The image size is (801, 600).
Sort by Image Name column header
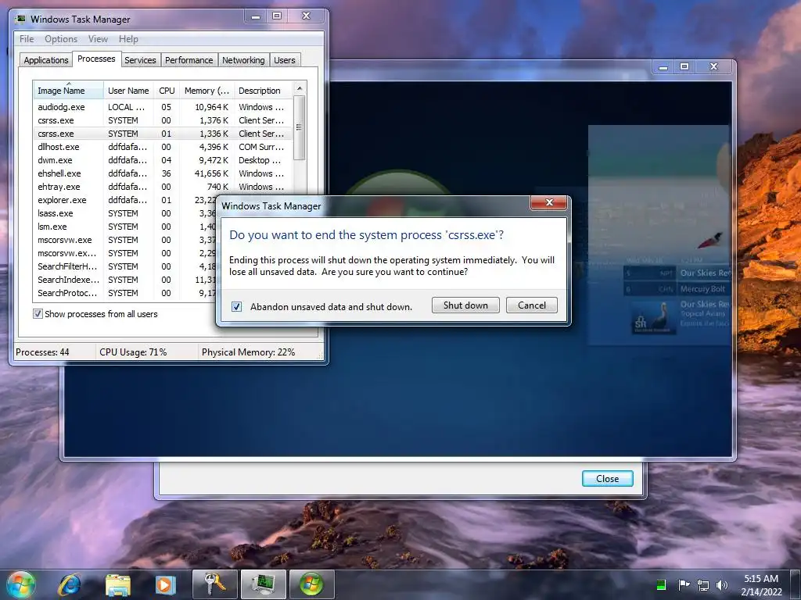[x=68, y=91]
